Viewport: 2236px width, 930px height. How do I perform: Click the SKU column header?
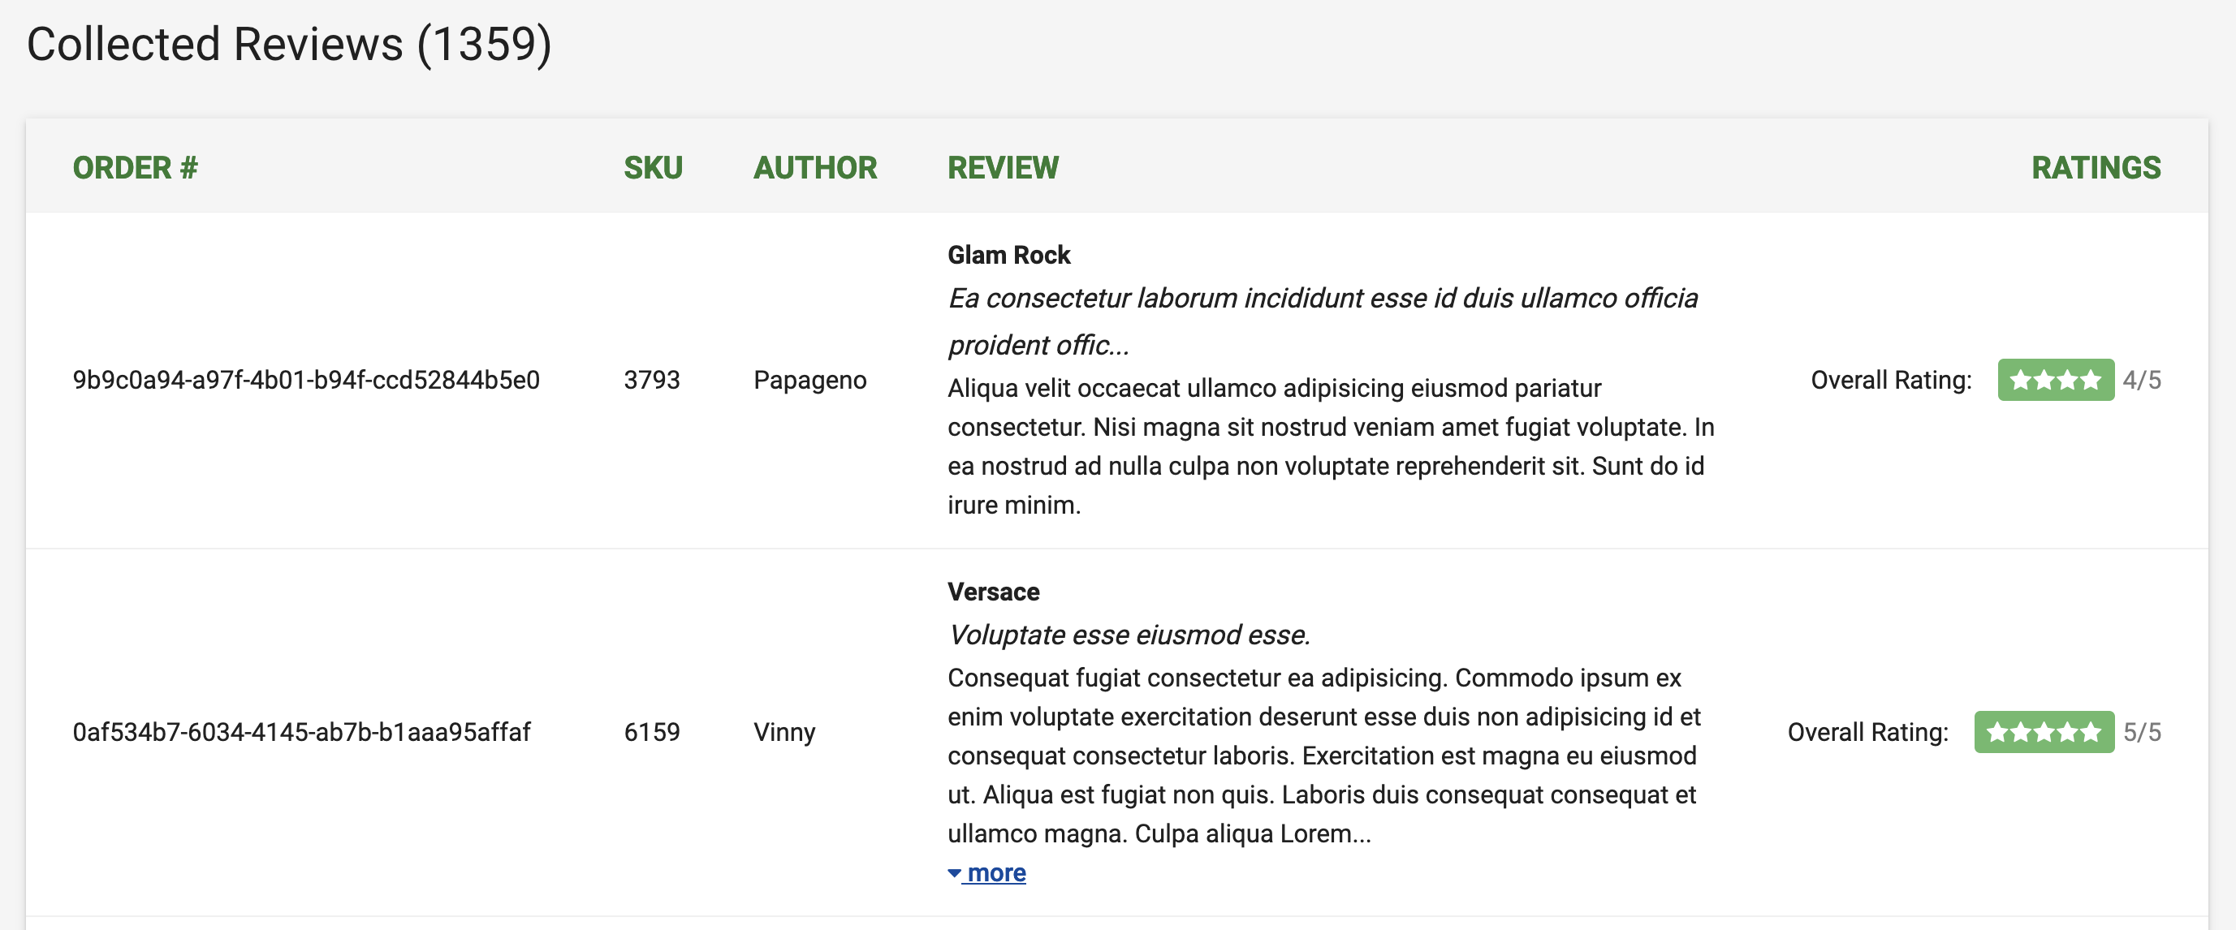[x=653, y=167]
